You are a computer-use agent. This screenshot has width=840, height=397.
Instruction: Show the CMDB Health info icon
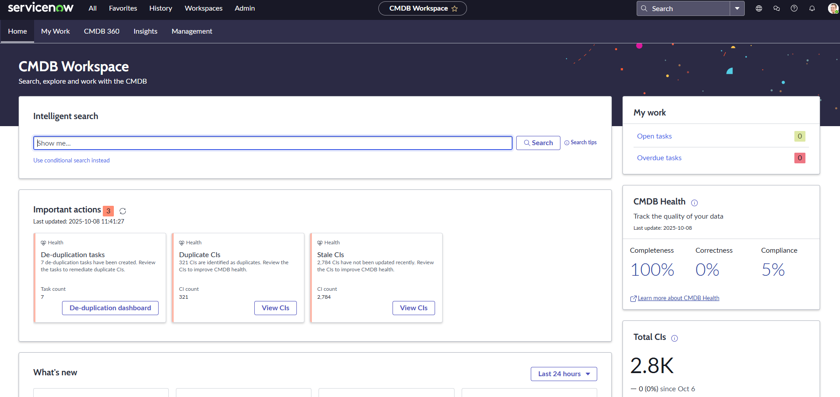(694, 203)
